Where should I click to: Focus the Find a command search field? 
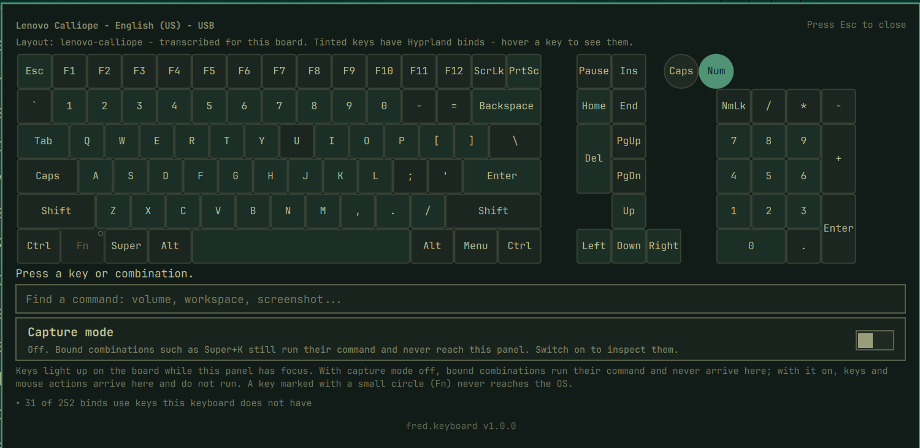pos(461,299)
